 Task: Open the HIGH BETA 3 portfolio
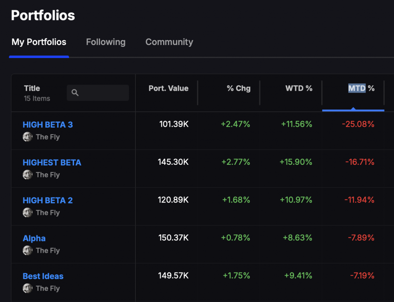coord(48,124)
